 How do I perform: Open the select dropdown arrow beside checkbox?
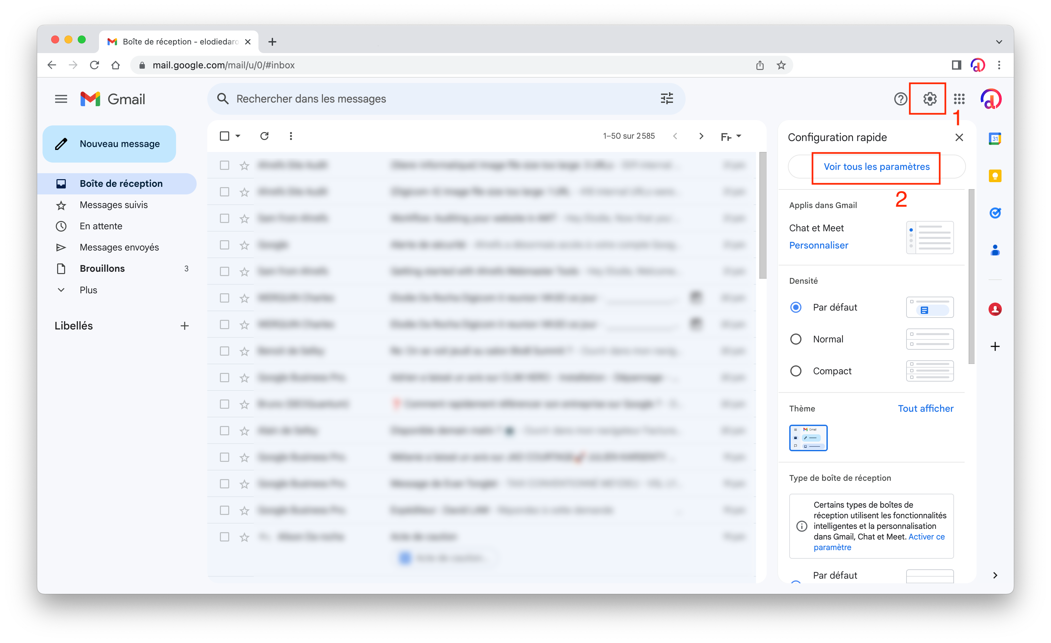(238, 136)
